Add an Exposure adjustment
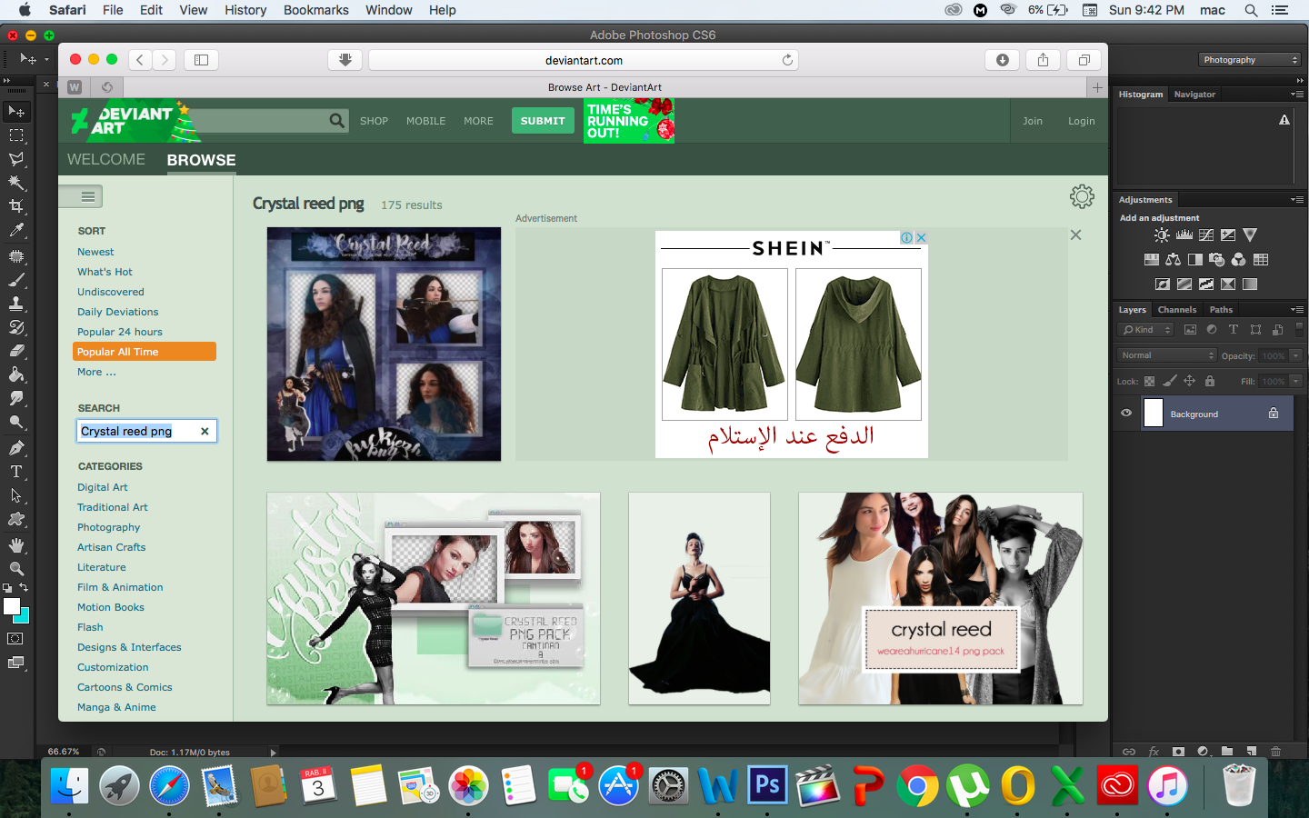 (x=1228, y=235)
